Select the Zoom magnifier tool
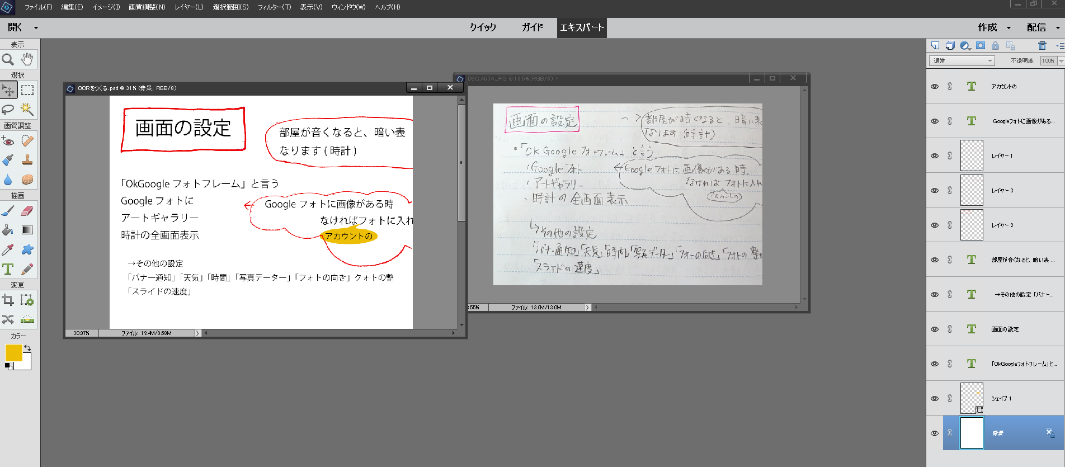This screenshot has height=467, width=1065. [x=8, y=59]
